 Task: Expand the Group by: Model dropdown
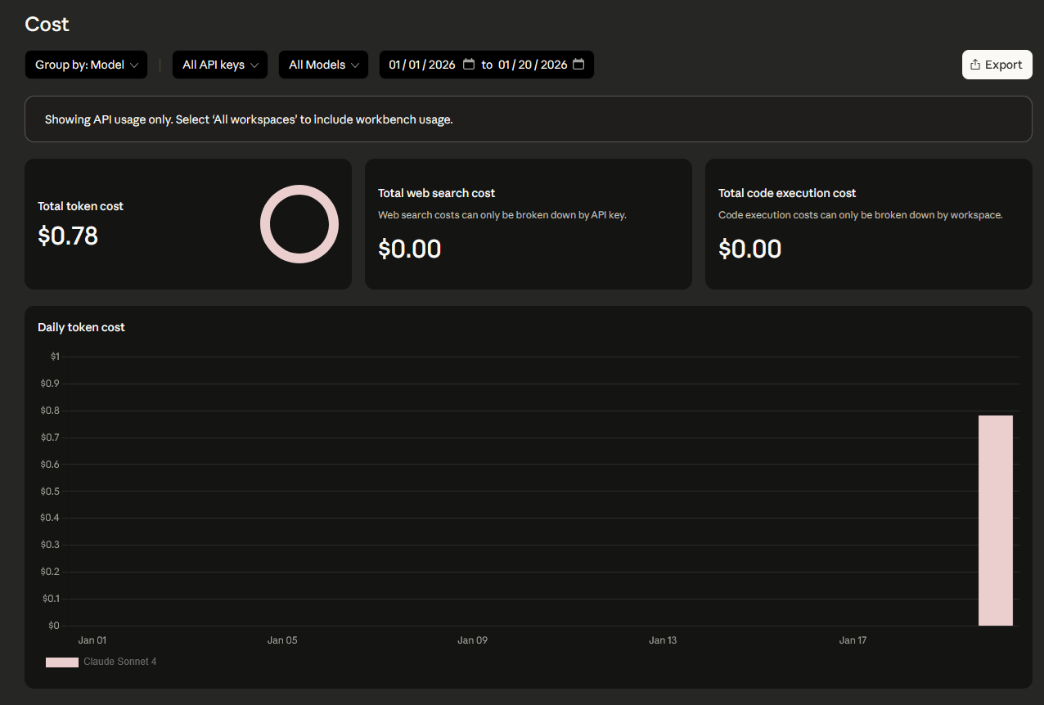86,65
